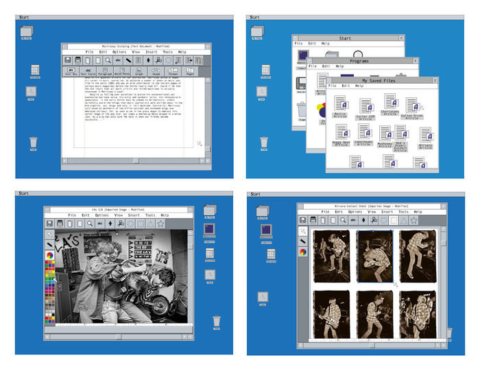Image resolution: width=480 pixels, height=373 pixels.
Task: Select the magnifier tool in the Morrissey document toolbar
Action: 108,60
